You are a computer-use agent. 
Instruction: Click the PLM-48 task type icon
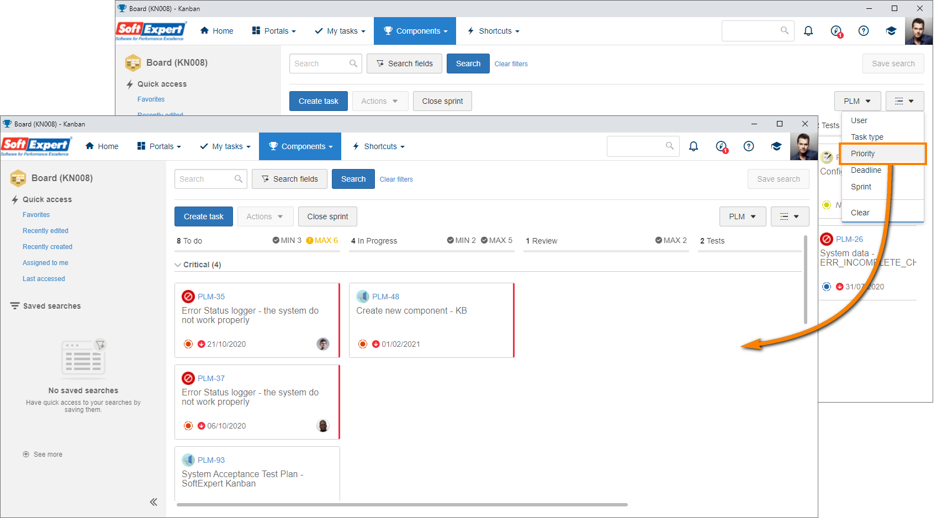(x=363, y=297)
